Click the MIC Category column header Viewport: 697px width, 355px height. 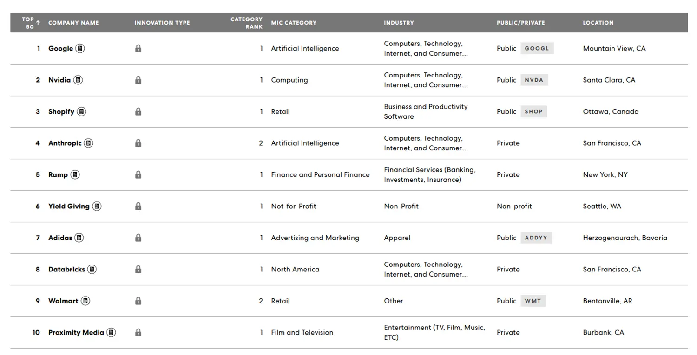(x=294, y=23)
